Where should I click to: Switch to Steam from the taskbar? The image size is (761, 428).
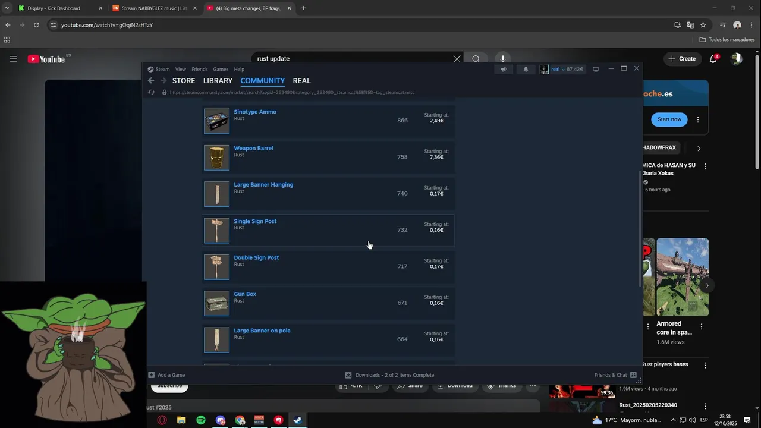click(298, 420)
